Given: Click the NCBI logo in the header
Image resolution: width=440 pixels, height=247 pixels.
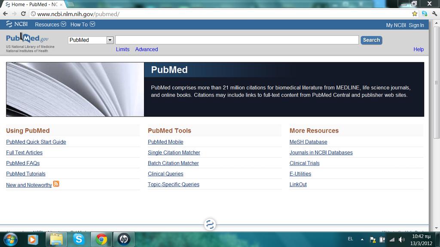Looking at the screenshot, I should (x=17, y=24).
